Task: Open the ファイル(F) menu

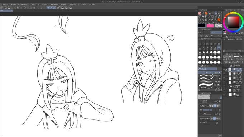Action: point(5,5)
